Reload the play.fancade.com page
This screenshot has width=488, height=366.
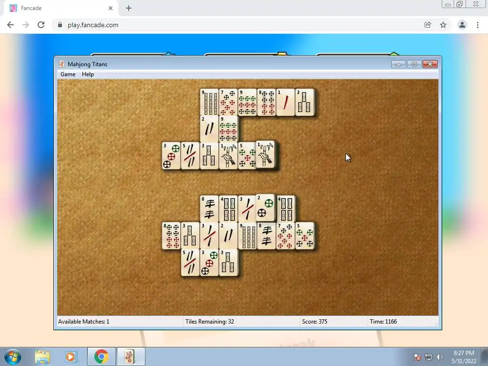41,25
